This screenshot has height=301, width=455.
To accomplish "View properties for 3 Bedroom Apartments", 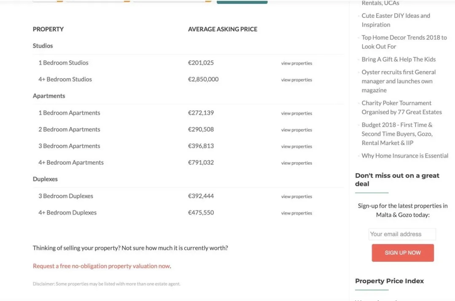I will pos(296,147).
